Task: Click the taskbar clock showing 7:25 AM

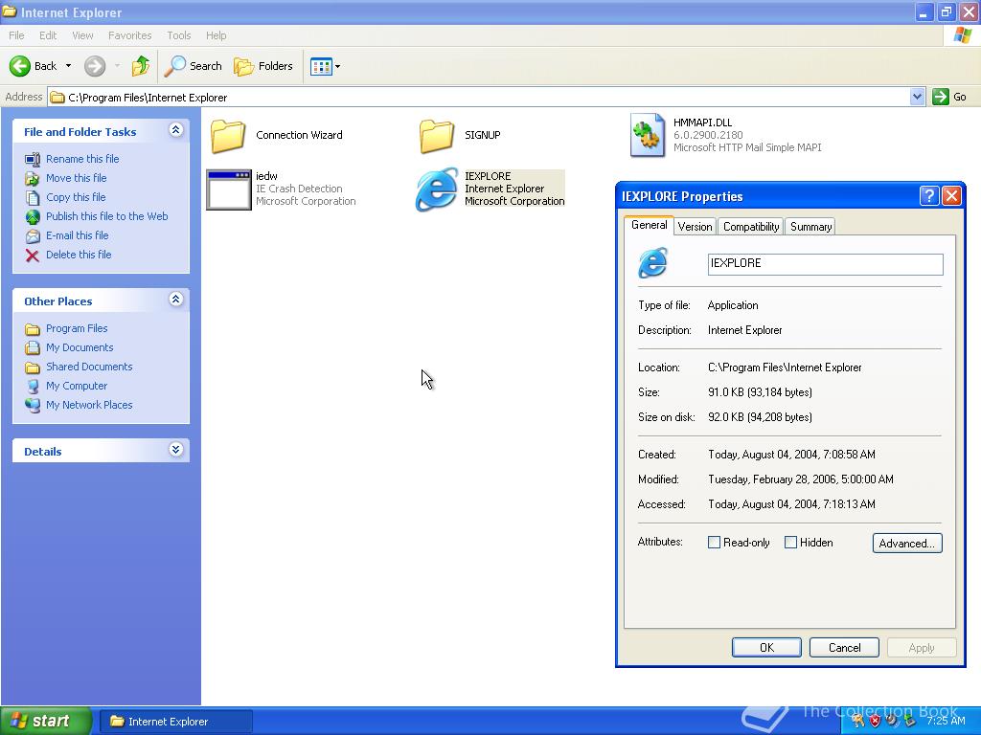Action: pyautogui.click(x=946, y=721)
